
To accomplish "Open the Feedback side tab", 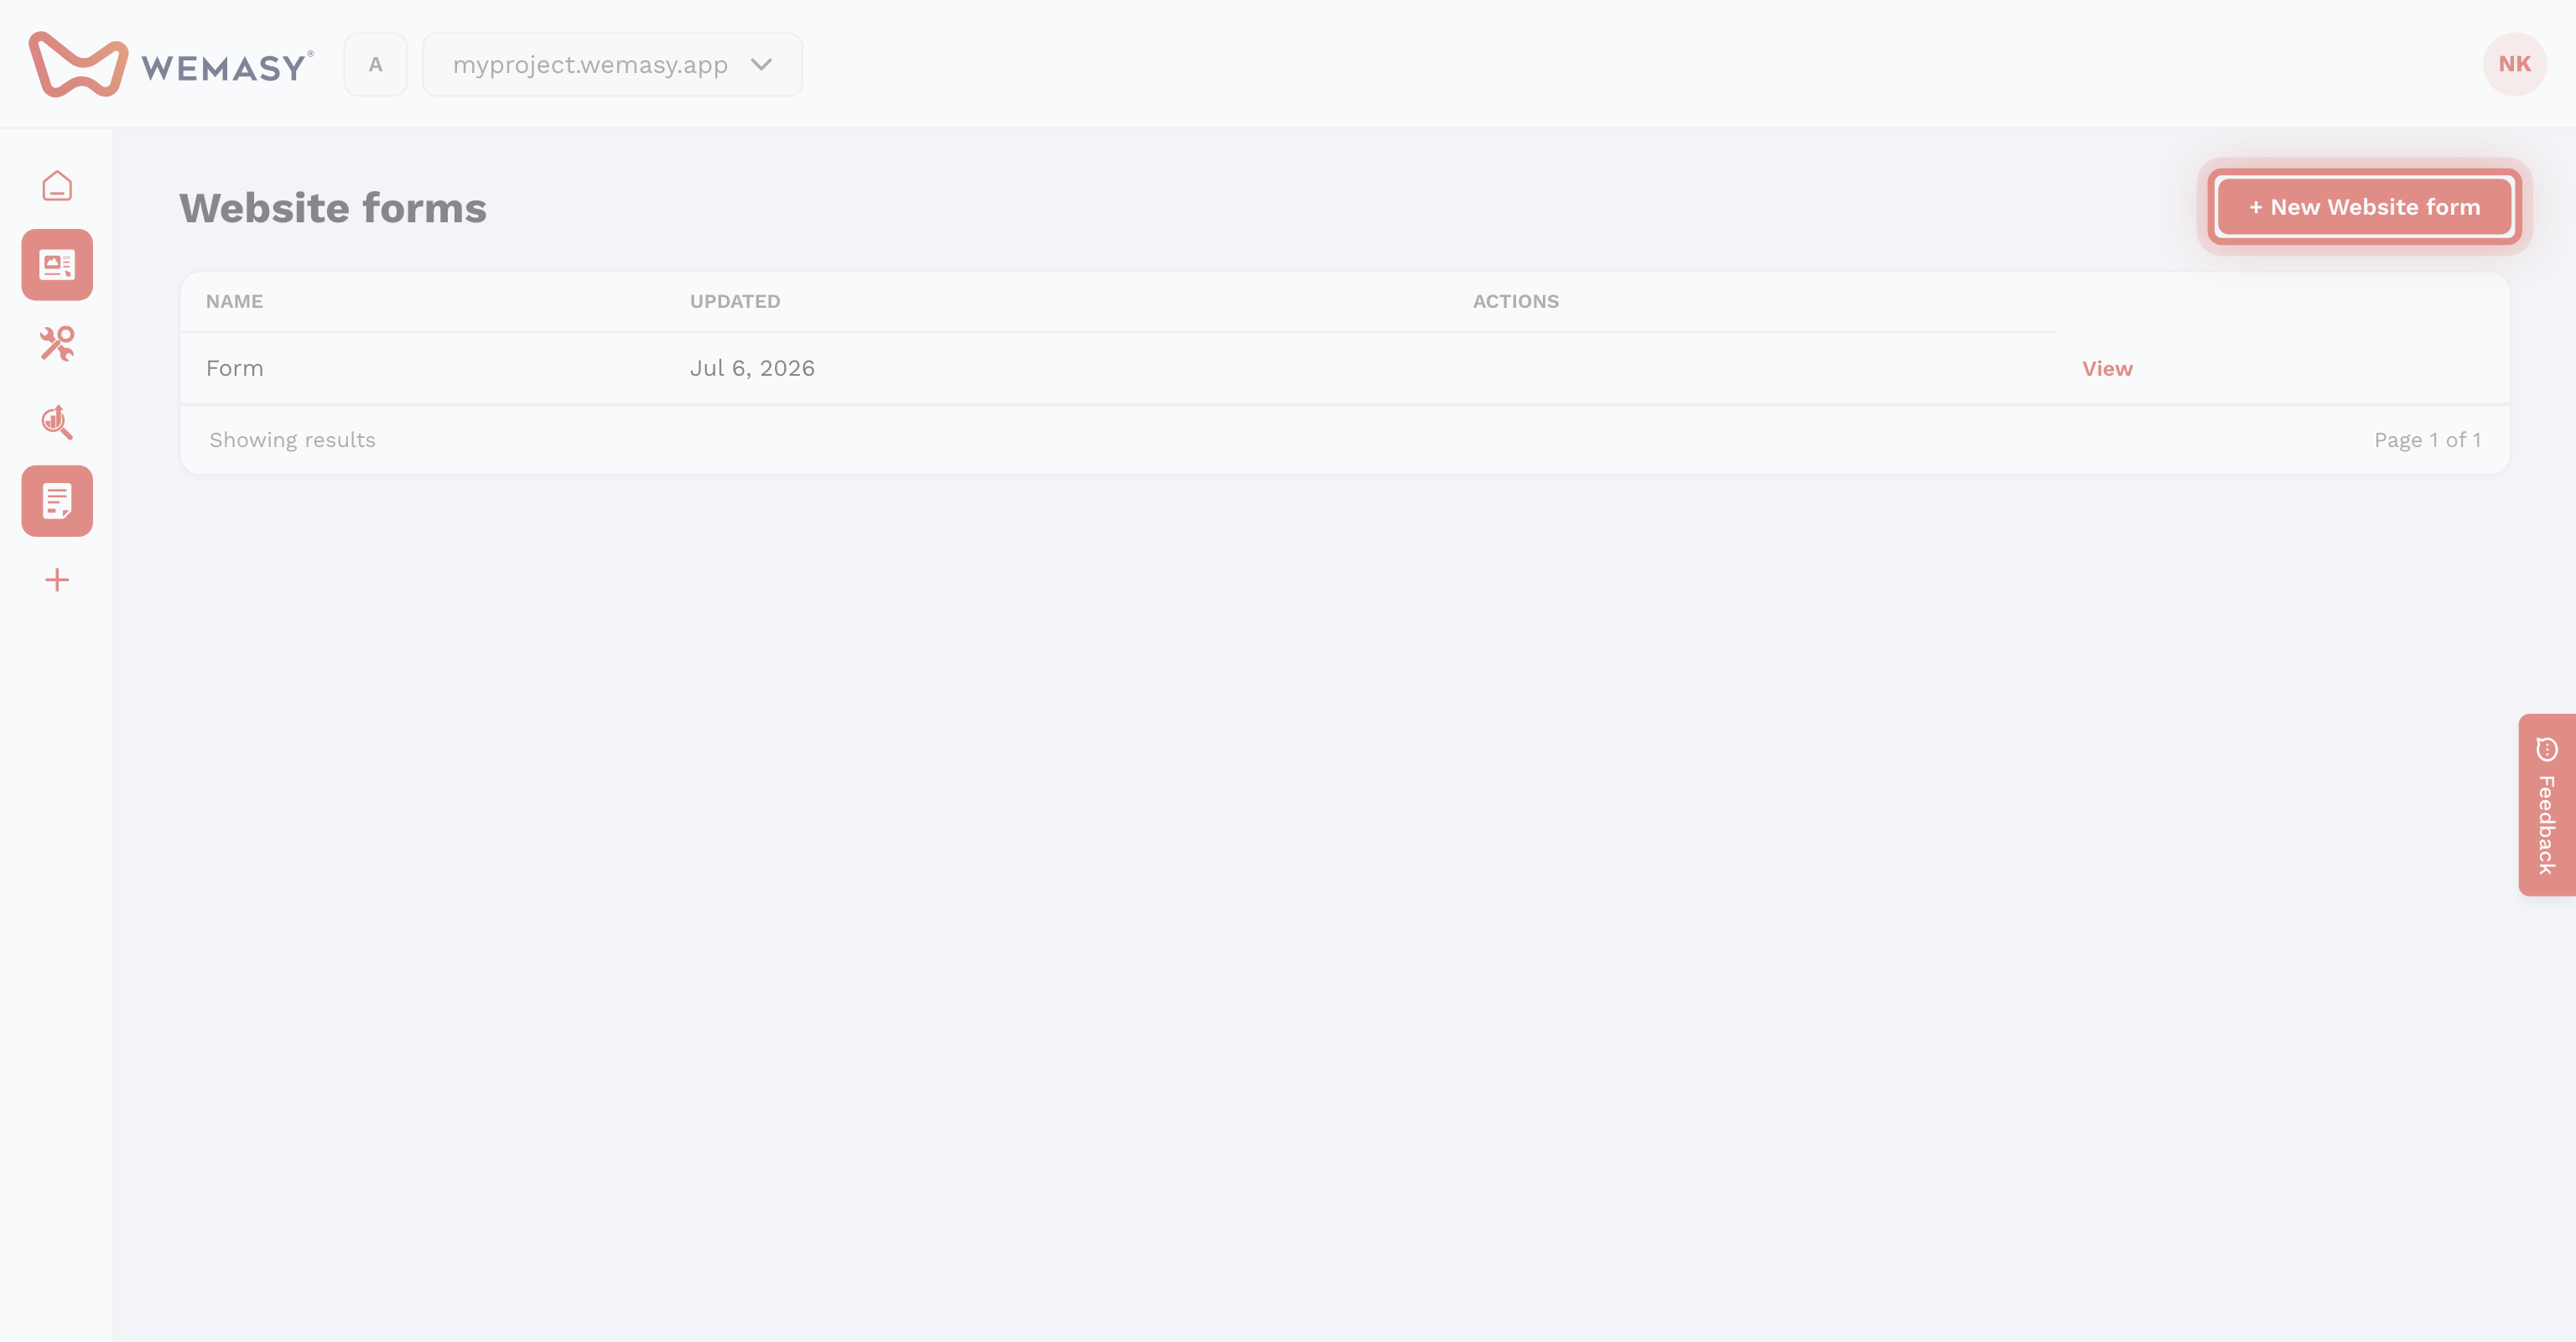I will tap(2546, 805).
